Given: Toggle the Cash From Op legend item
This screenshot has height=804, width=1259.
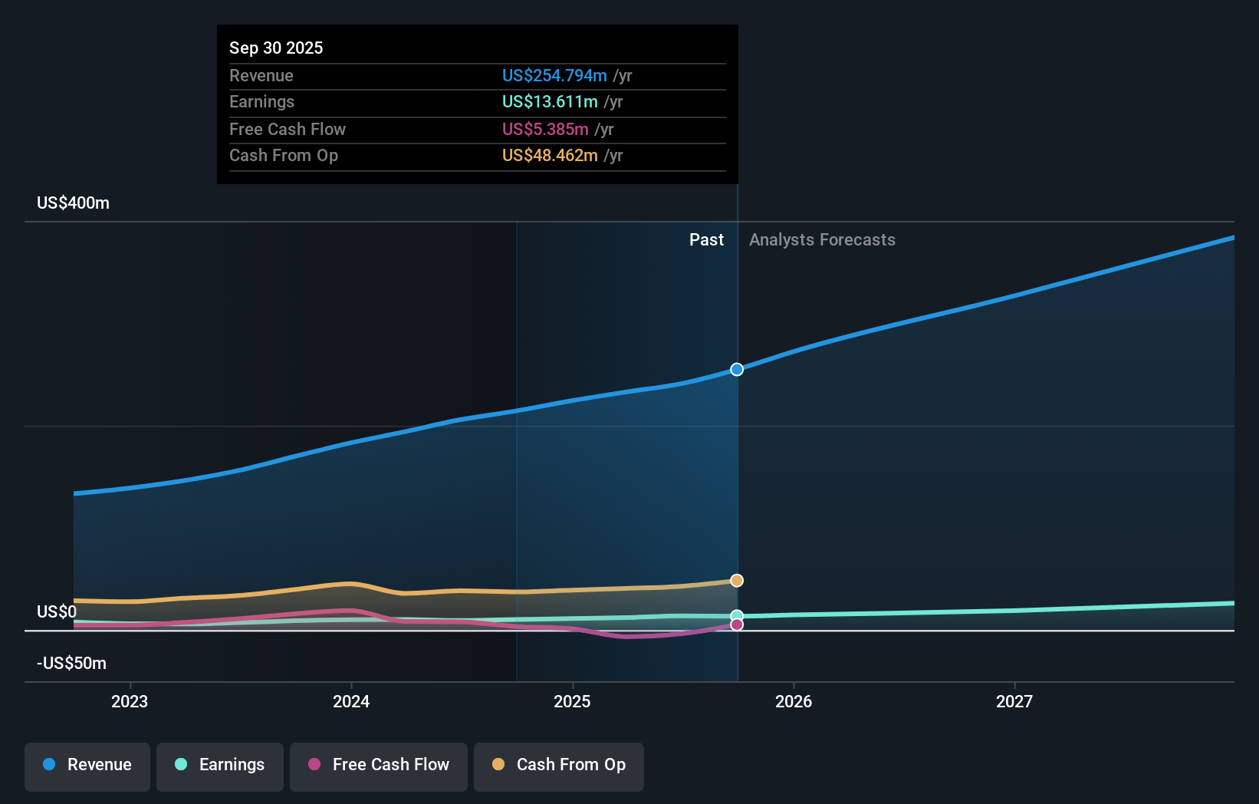Looking at the screenshot, I should pyautogui.click(x=559, y=766).
